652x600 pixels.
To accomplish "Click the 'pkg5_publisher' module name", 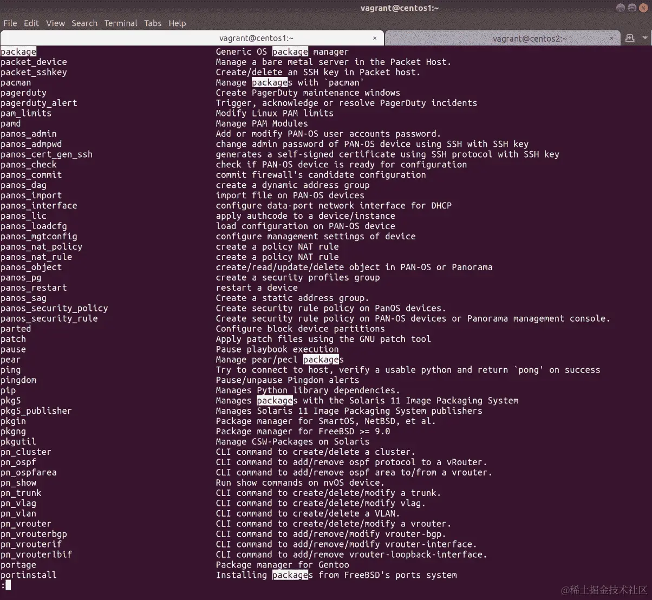I will point(36,412).
